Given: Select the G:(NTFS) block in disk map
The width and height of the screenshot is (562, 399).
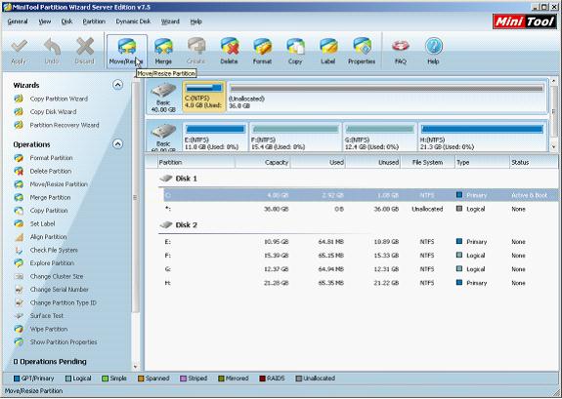Looking at the screenshot, I should pos(380,137).
